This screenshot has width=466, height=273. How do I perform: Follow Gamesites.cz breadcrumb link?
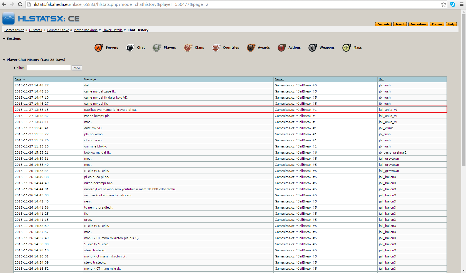[14, 30]
